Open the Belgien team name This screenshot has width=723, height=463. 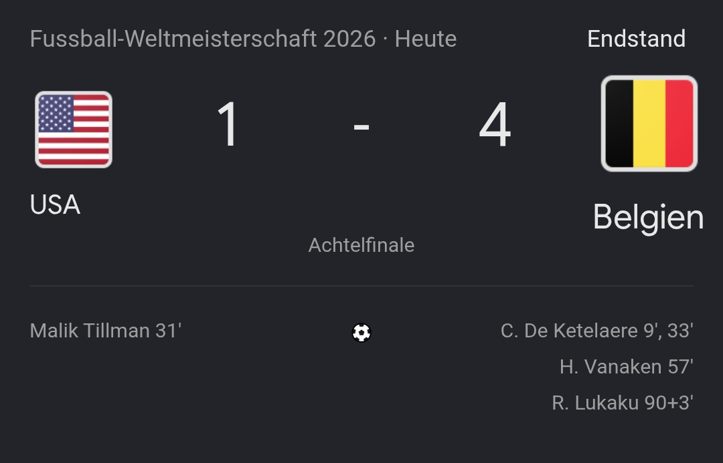click(648, 218)
